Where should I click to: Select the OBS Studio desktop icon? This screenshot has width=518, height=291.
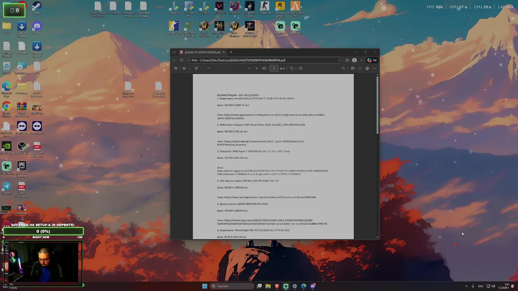tap(22, 148)
